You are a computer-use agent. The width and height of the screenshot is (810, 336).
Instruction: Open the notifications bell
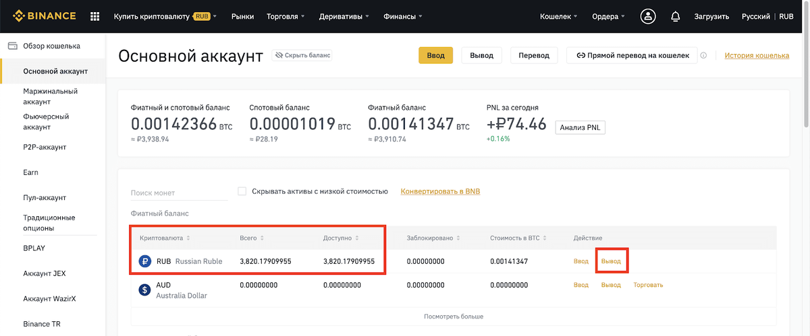click(675, 16)
